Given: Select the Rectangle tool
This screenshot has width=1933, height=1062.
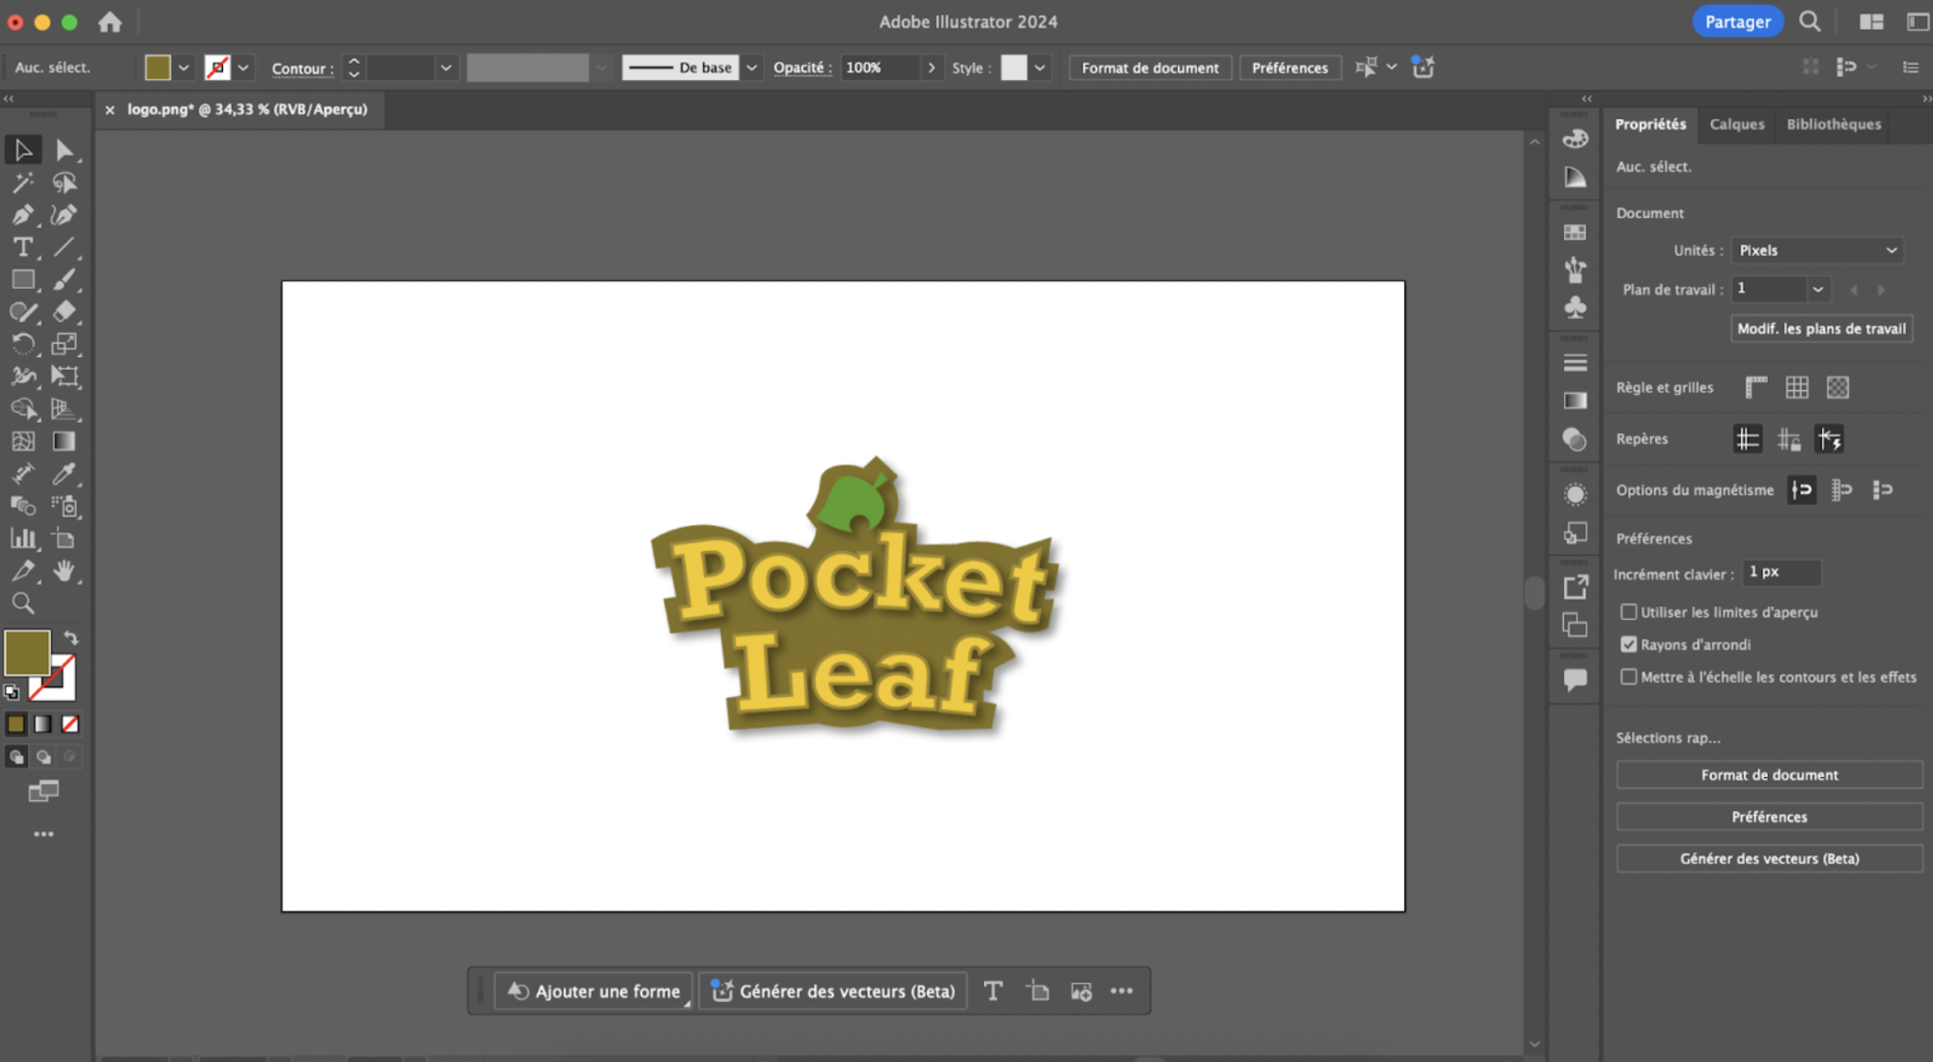Looking at the screenshot, I should (23, 280).
